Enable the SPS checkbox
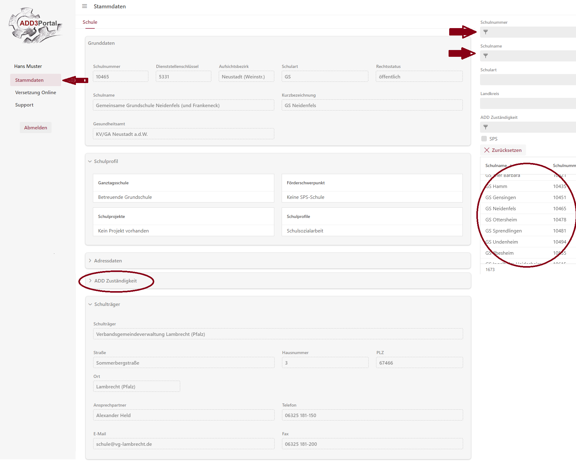576x464 pixels. (484, 139)
